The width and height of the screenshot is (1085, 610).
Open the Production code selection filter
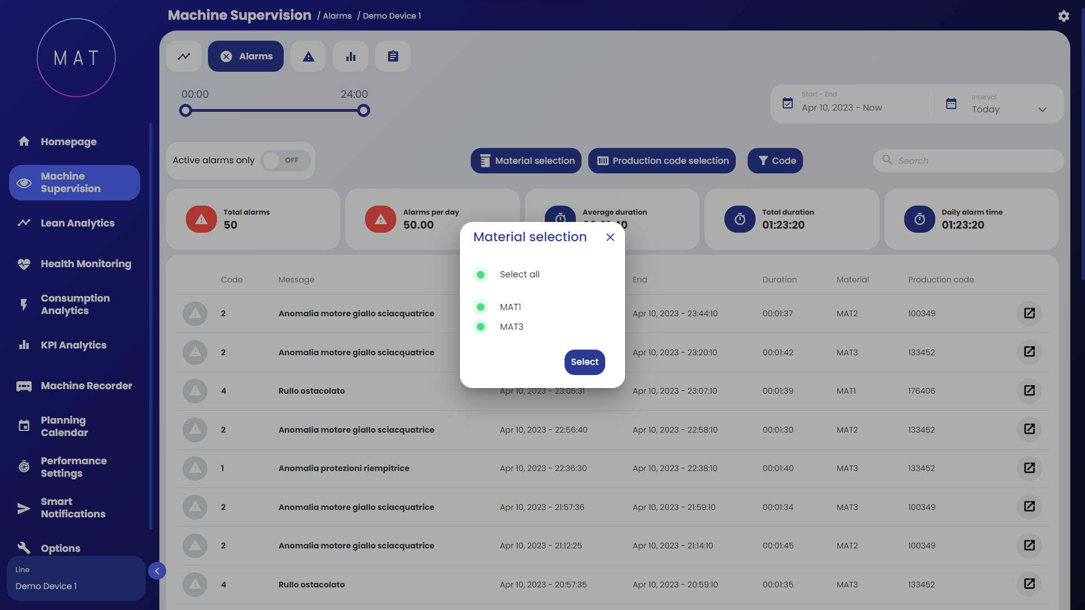(662, 161)
